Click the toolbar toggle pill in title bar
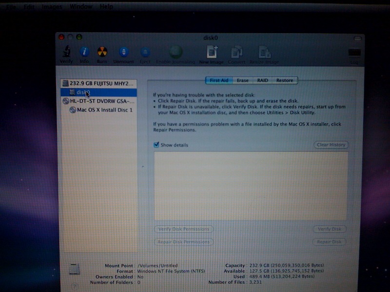 pos(358,38)
